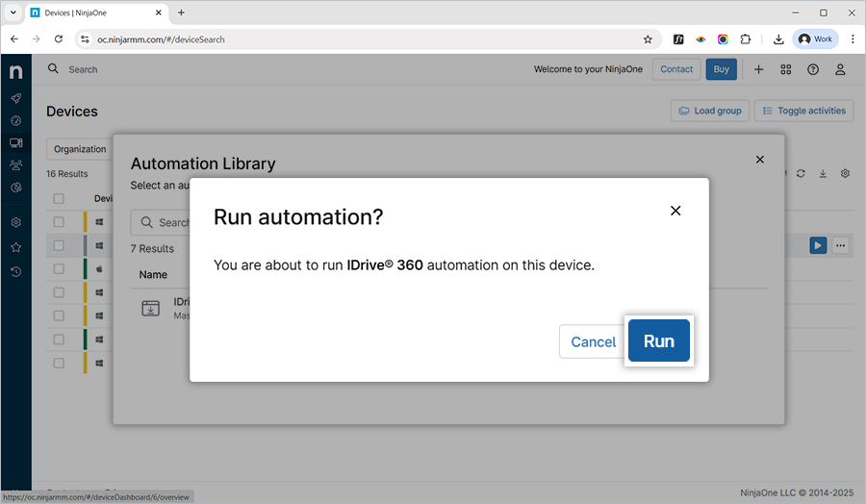Open the Dashboard gauge icon in sidebar
Image resolution: width=866 pixels, height=504 pixels.
click(x=15, y=120)
